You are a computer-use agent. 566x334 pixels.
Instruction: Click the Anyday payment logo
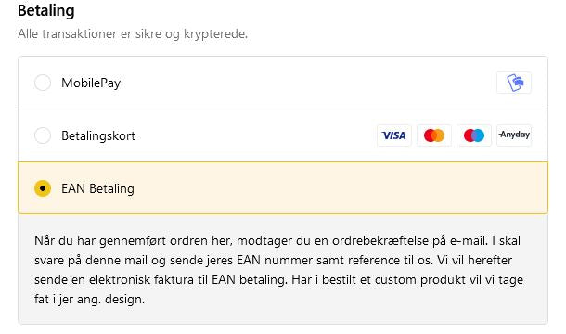pos(514,135)
